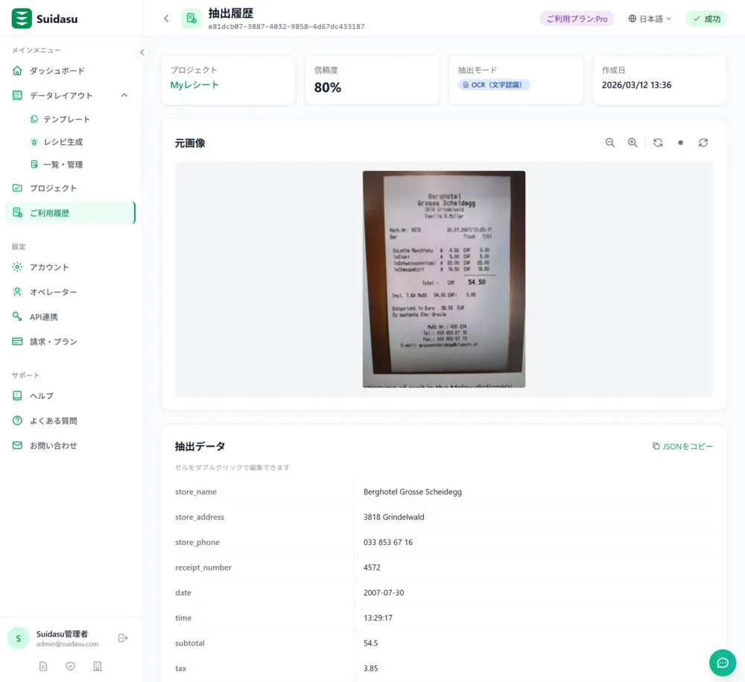
Task: Go back using the header arrow
Action: coord(166,19)
